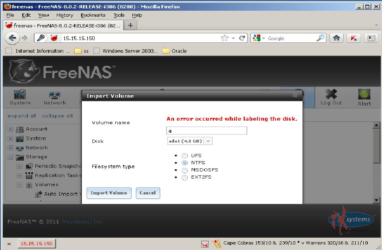
Task: Expand the Account tree node
Action: point(10,129)
